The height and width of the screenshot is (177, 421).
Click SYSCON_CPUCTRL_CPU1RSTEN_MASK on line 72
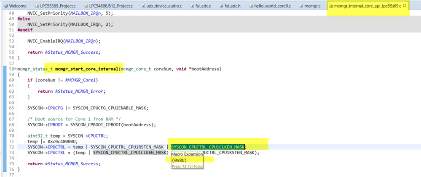(127, 147)
